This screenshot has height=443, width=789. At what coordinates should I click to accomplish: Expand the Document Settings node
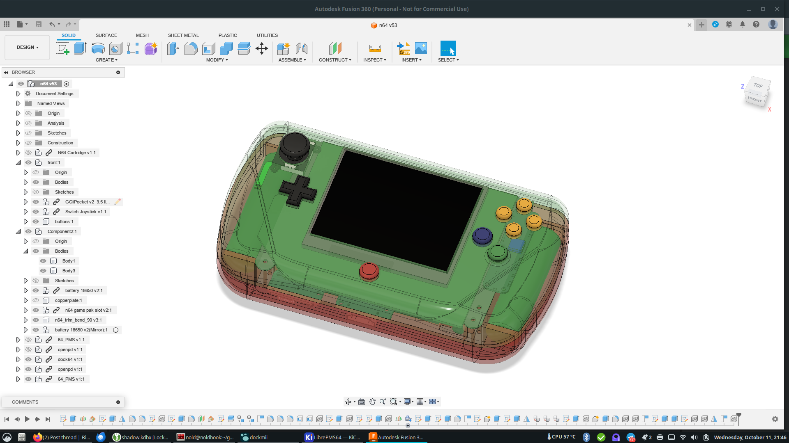point(18,94)
